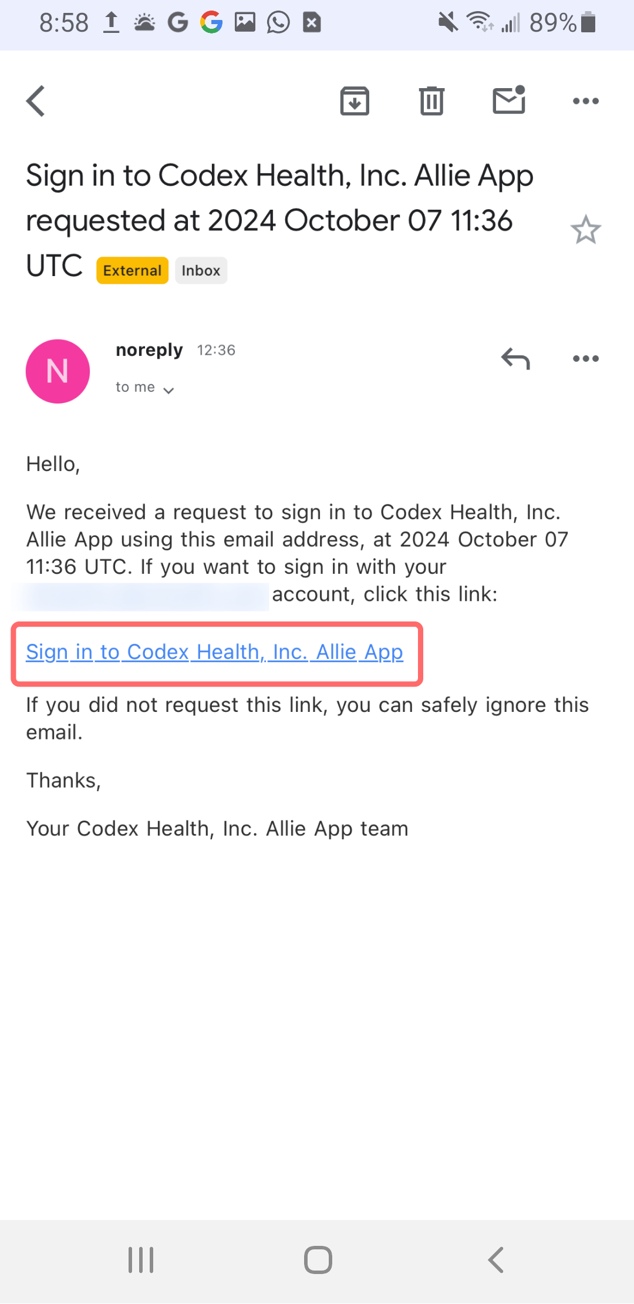Expand recipient details next to 'to me'
This screenshot has width=634, height=1304.
tap(168, 390)
